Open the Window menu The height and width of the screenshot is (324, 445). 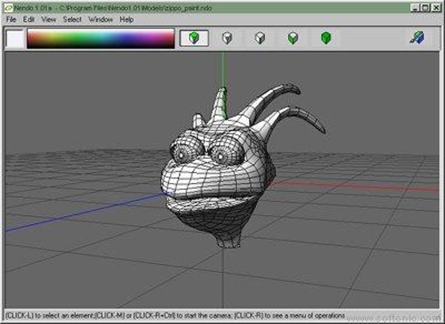pos(101,20)
